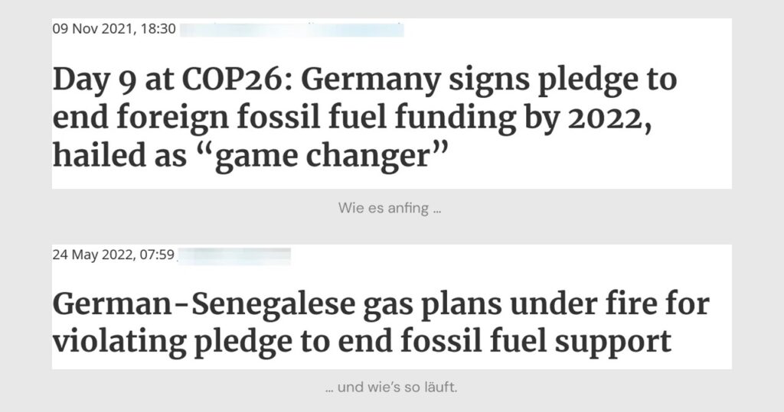This screenshot has height=412, width=784.
Task: Click the quoted phrase "game changer"
Action: (x=324, y=155)
